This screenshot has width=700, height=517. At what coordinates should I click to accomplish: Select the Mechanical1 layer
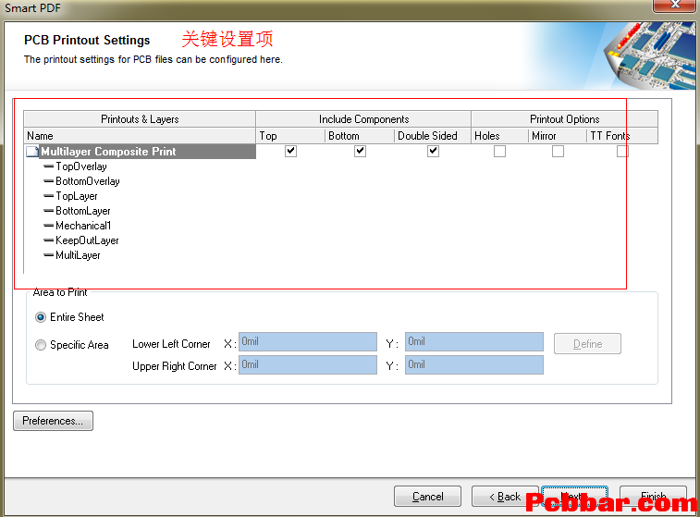83,226
